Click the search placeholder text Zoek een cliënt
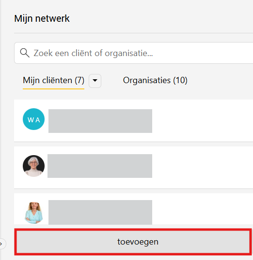Image resolution: width=253 pixels, height=260 pixels. (x=65, y=53)
